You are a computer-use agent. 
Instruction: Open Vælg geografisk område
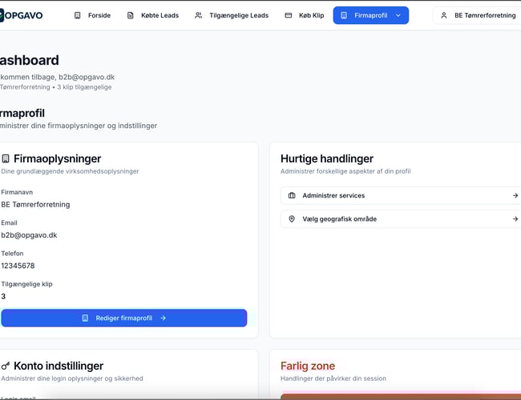point(402,219)
